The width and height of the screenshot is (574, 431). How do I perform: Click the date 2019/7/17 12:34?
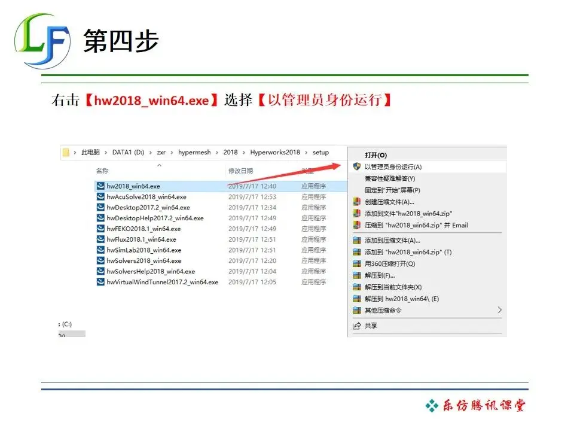click(252, 208)
